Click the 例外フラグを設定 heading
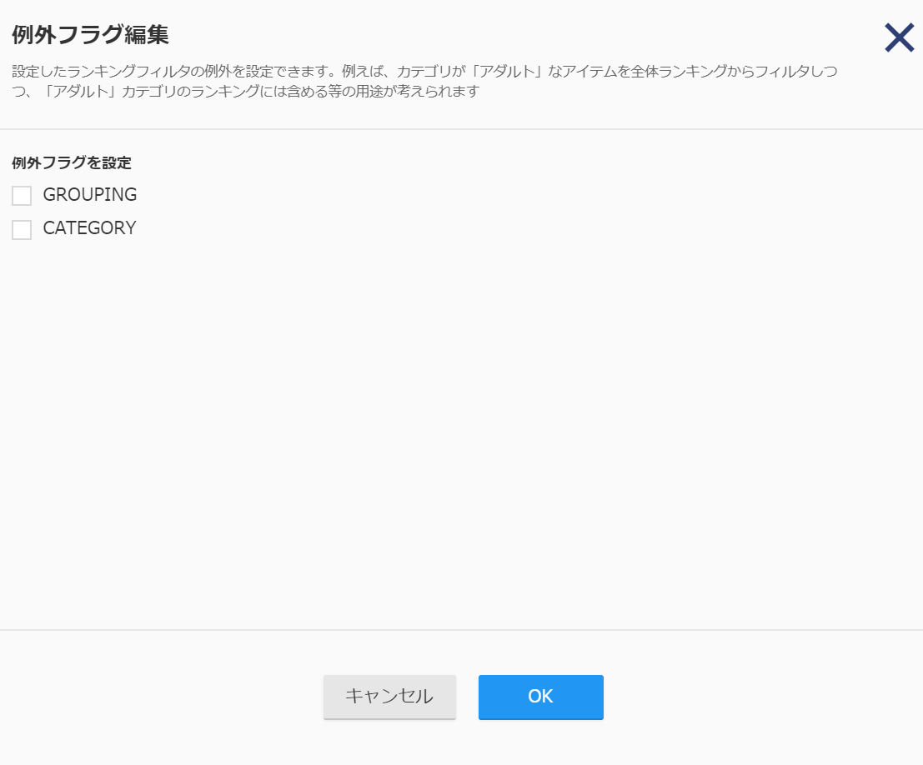Image resolution: width=923 pixels, height=765 pixels. click(72, 163)
